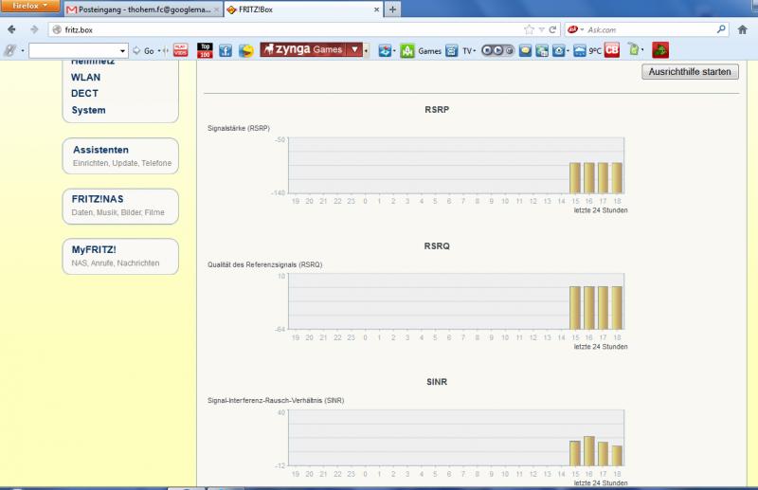Click the weather cloud icon showing 9°C
The image size is (758, 490).
[580, 50]
